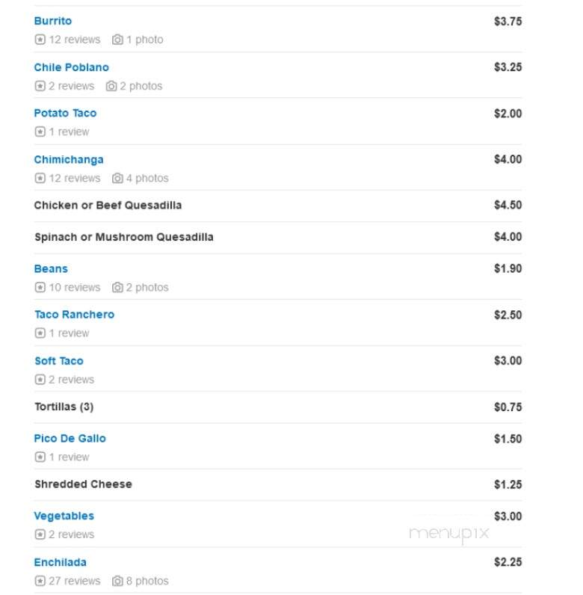Viewport: 583px width, 595px height.
Task: Open the Burrito menu item link
Action: coord(53,21)
